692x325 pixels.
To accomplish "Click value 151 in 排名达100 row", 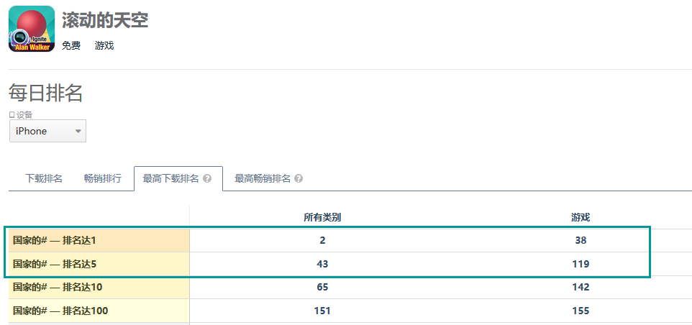I will [x=322, y=311].
